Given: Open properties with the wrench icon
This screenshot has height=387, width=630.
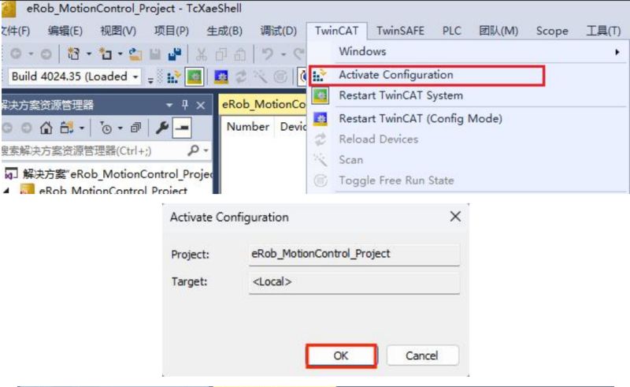Looking at the screenshot, I should coord(162,128).
